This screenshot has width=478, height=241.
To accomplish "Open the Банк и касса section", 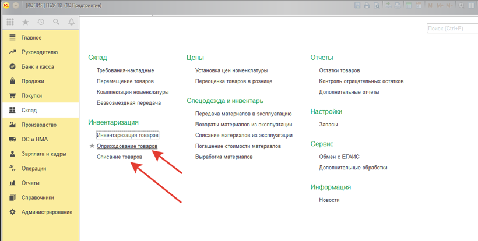I will click(x=37, y=67).
